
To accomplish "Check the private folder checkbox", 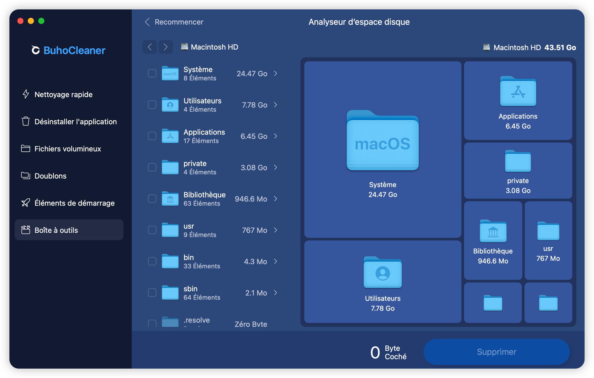I will pos(152,167).
